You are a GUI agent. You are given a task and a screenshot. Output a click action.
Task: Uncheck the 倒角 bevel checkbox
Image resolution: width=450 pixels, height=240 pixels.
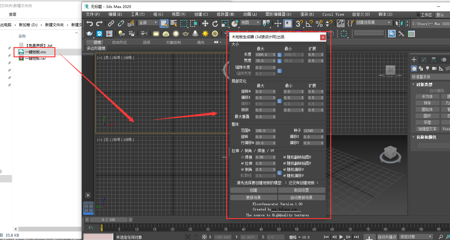(x=243, y=169)
